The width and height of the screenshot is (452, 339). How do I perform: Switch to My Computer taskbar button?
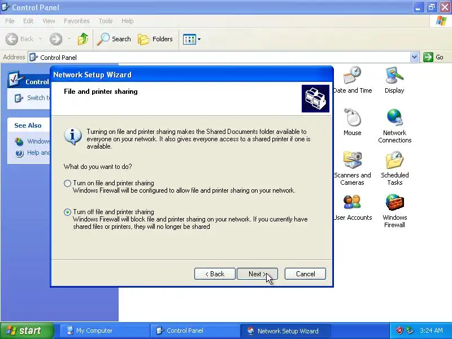pos(105,331)
